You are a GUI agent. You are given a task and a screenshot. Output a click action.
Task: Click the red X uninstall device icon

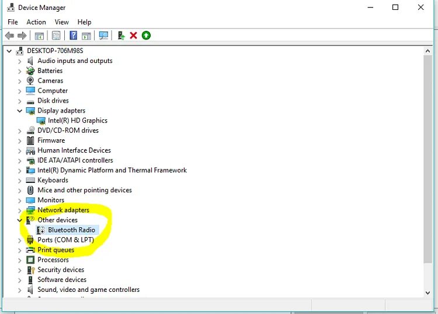[134, 36]
